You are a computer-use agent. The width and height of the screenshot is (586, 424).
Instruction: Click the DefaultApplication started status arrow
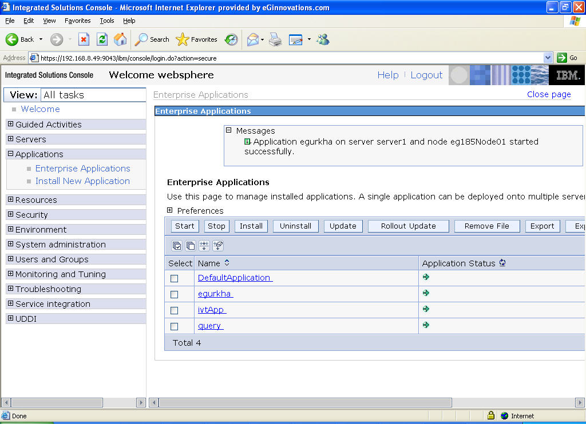[426, 277]
